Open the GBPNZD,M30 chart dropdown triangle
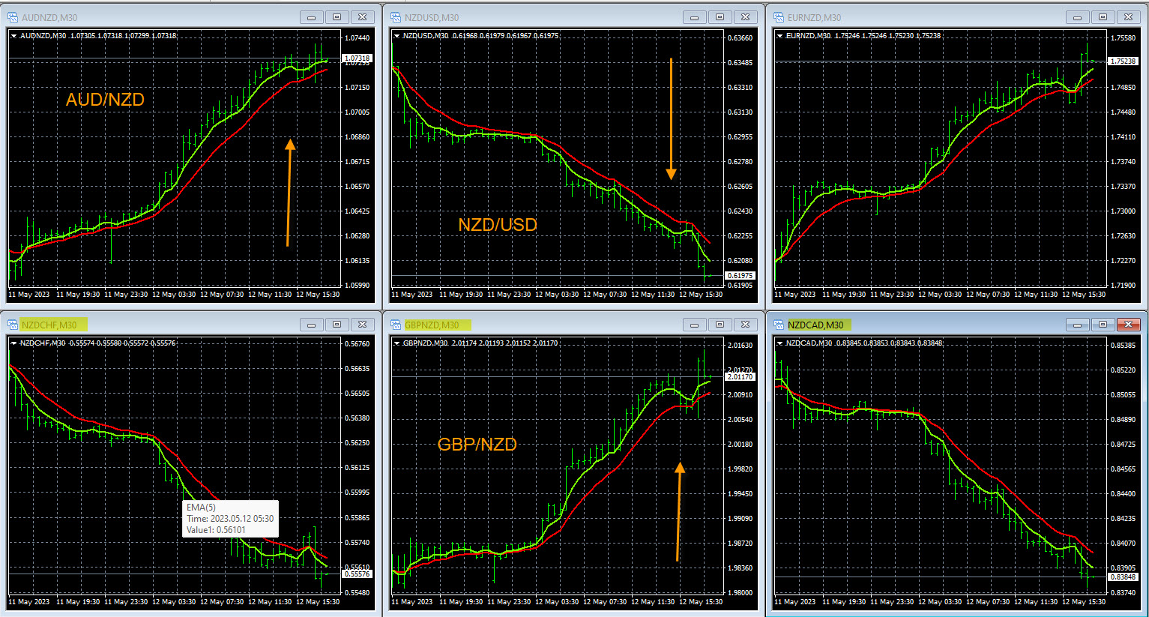The width and height of the screenshot is (1149, 617). coord(397,343)
